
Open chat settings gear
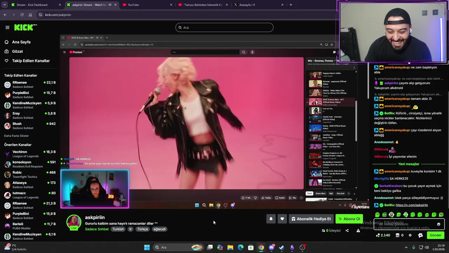click(x=410, y=235)
